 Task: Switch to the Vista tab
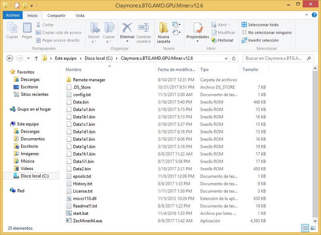(80, 15)
